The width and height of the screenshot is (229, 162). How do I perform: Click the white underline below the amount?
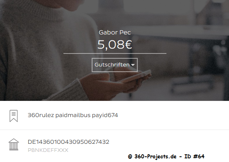pos(115,53)
